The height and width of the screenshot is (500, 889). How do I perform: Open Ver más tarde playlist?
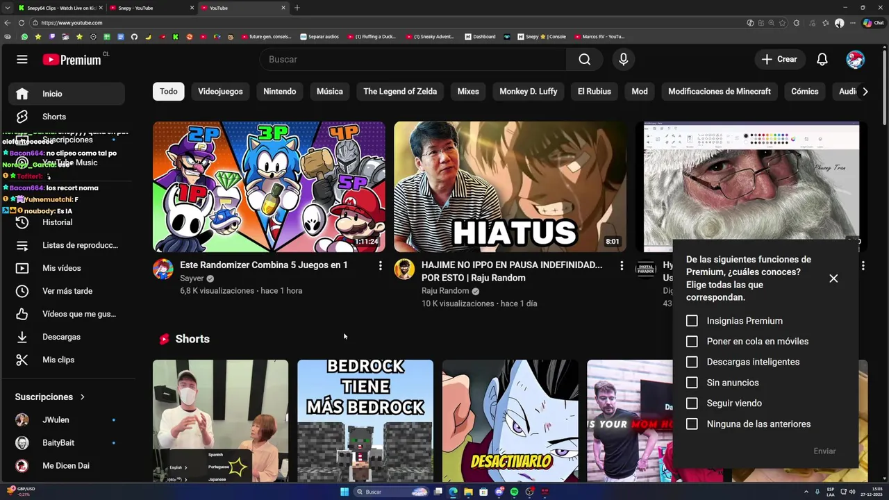[x=67, y=291]
